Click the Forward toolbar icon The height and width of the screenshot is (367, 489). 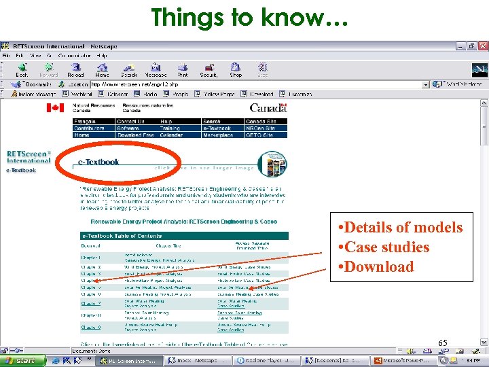(x=49, y=69)
